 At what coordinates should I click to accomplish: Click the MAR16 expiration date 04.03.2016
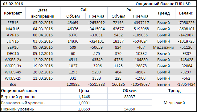click(43, 29)
